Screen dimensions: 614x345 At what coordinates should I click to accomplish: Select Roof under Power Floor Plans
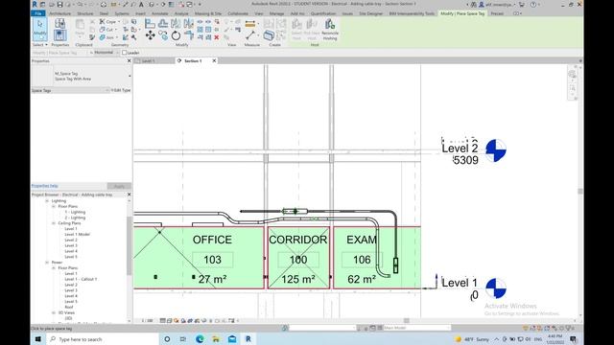pyautogui.click(x=69, y=307)
